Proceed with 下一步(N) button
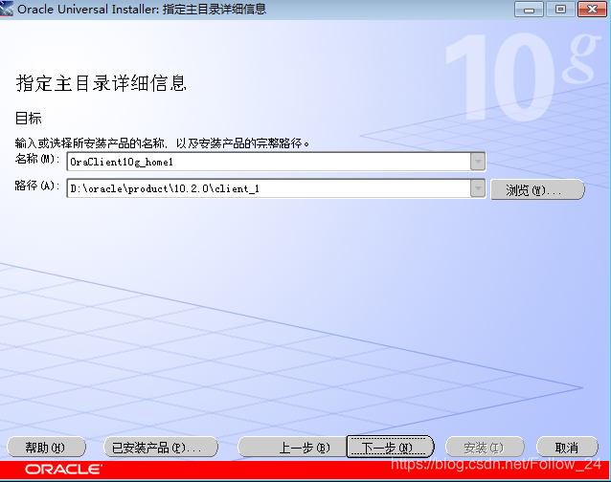The height and width of the screenshot is (482, 611). (x=390, y=447)
